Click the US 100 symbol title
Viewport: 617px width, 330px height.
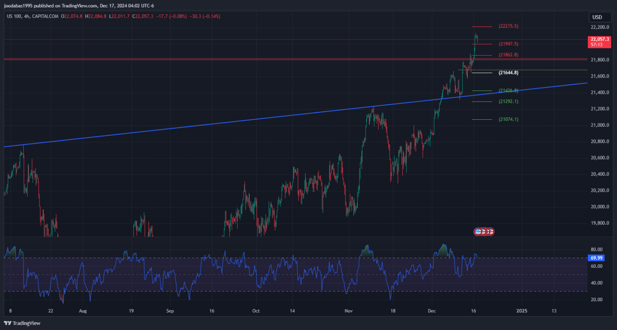(14, 16)
